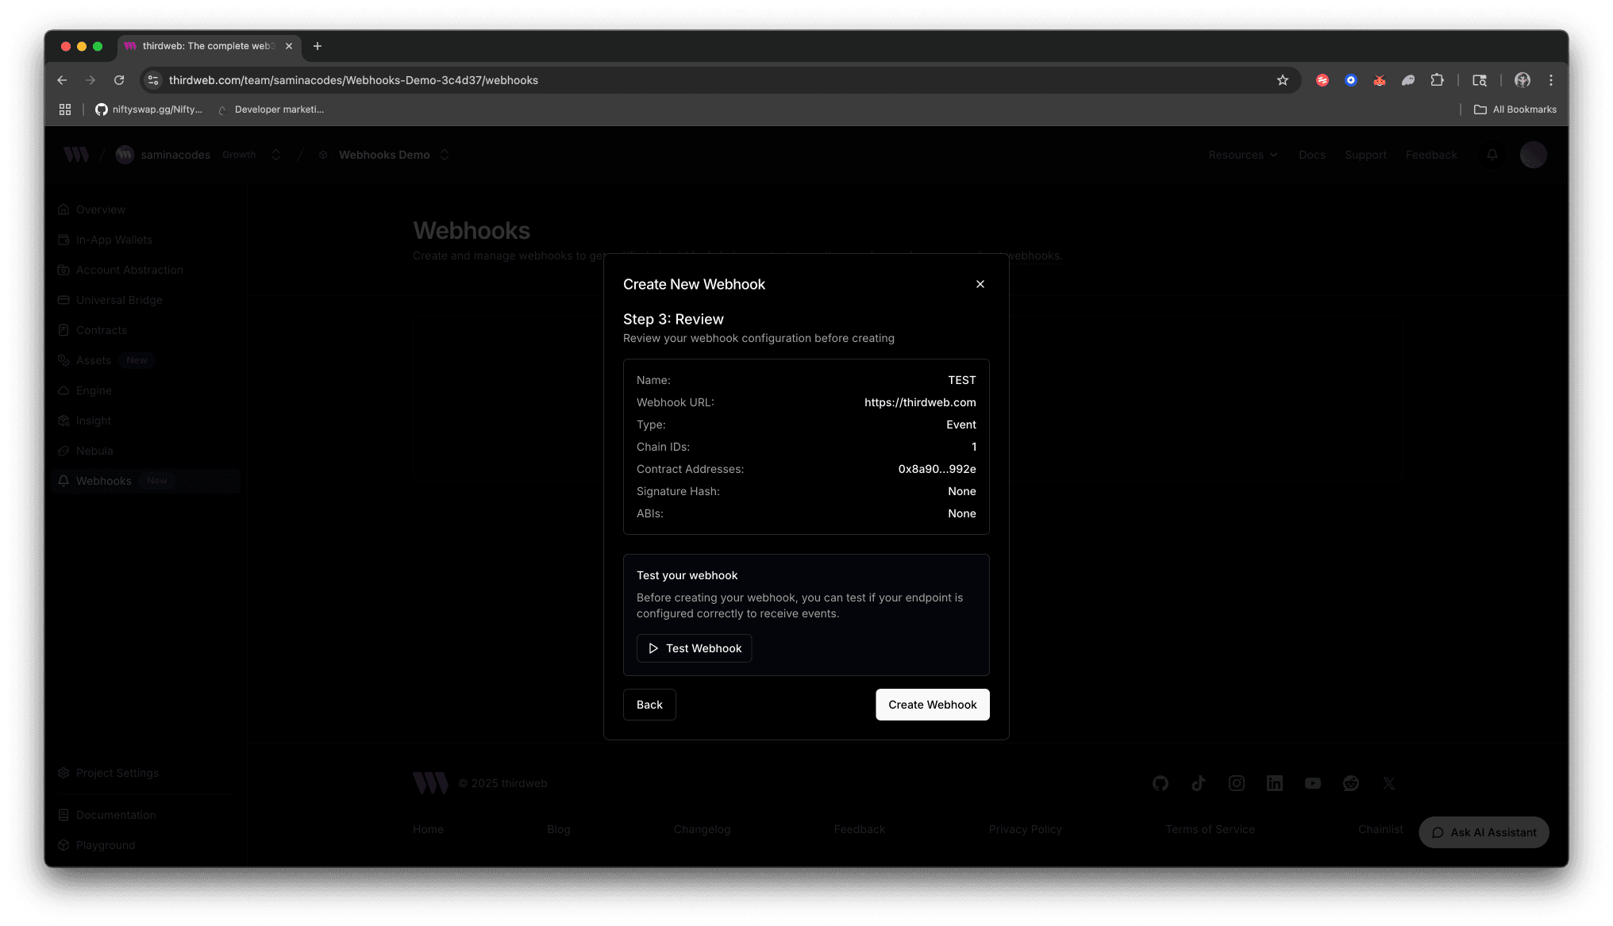Switch to the Contracts section
The image size is (1613, 926).
(x=101, y=329)
